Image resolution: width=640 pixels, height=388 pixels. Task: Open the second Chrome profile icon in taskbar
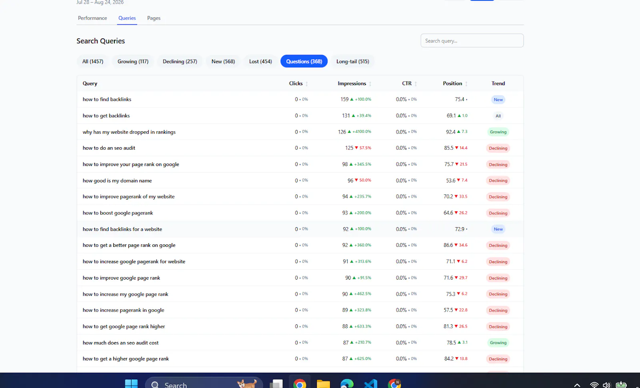pos(394,384)
